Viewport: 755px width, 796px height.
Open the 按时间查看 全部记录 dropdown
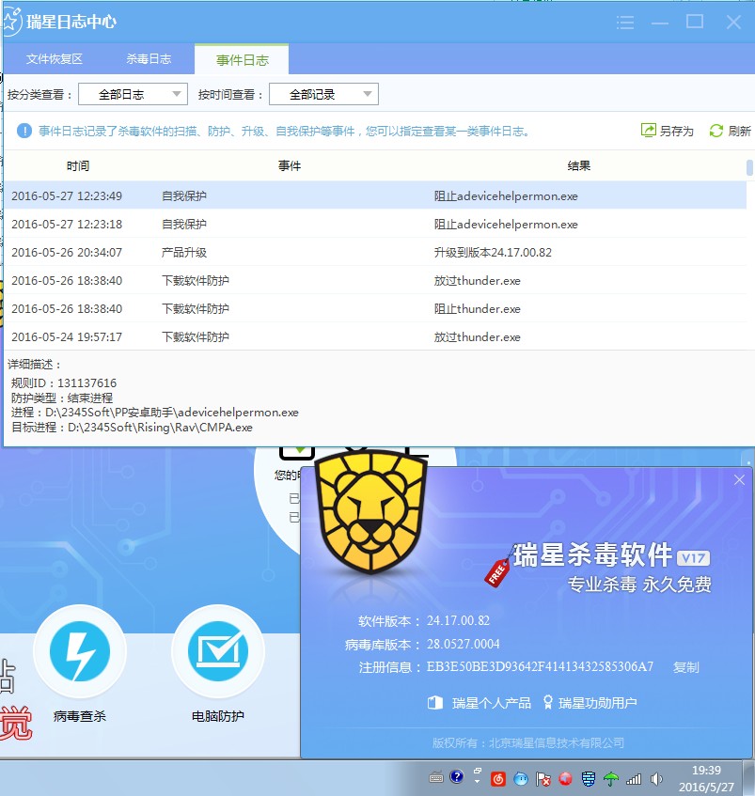point(324,94)
